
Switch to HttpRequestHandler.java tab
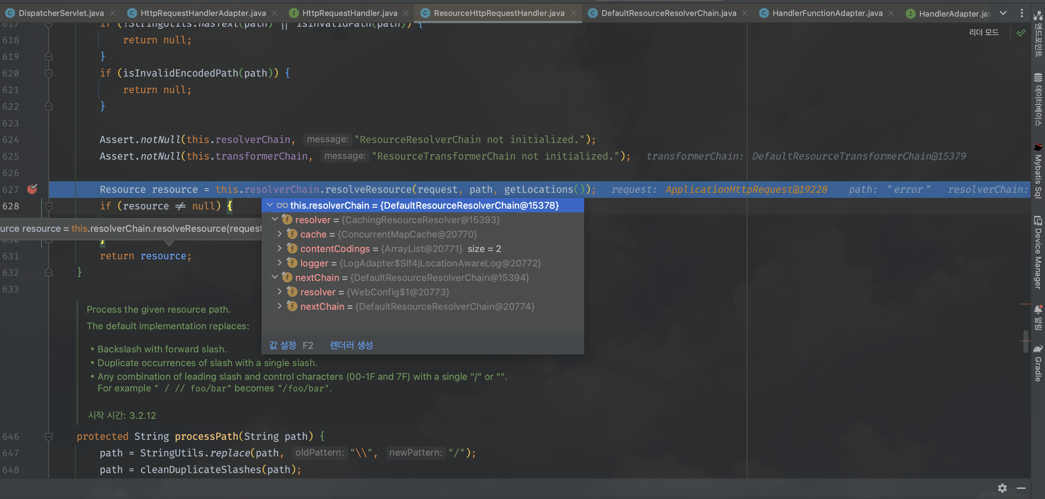(x=350, y=13)
